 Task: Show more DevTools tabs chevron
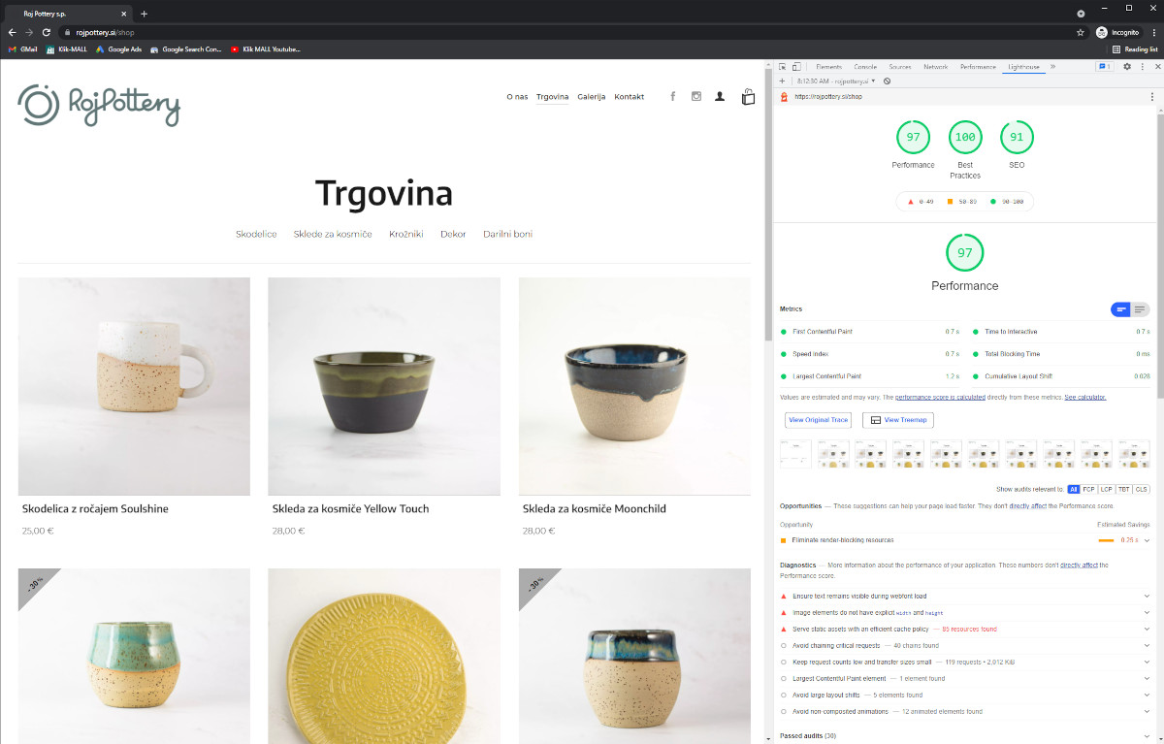point(1052,67)
